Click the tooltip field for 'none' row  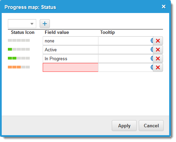[124, 41]
